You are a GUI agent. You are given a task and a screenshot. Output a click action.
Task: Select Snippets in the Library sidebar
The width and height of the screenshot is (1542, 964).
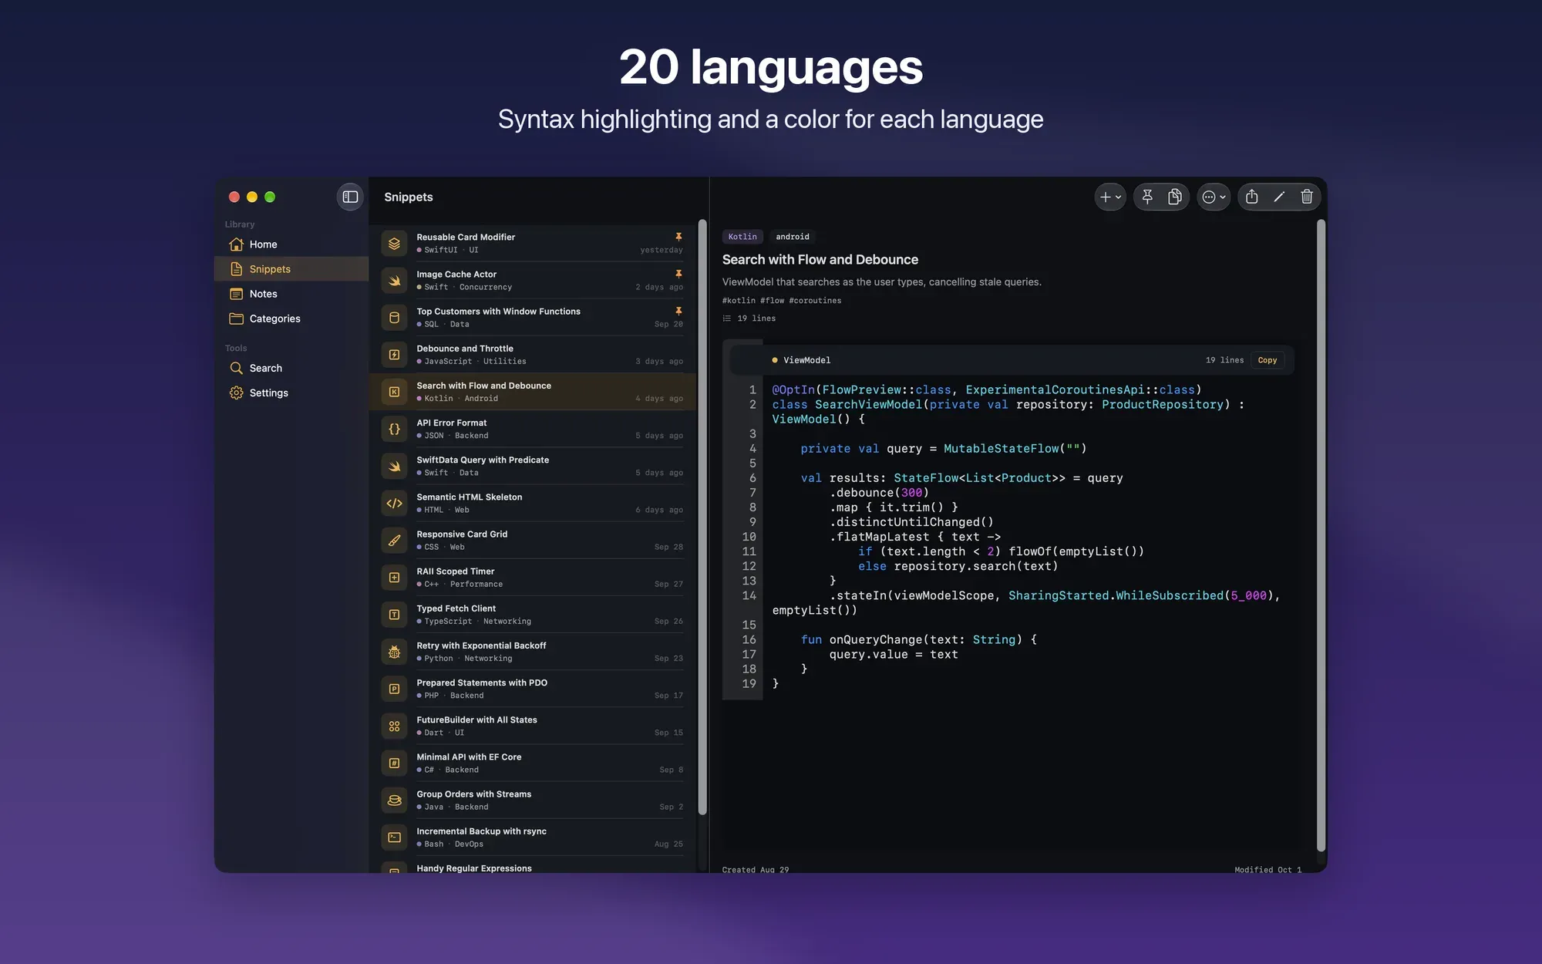tap(291, 269)
